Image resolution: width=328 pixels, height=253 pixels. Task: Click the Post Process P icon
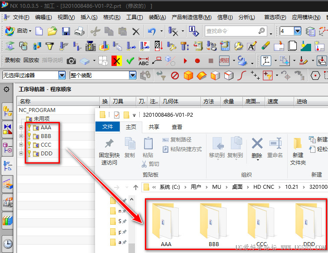coord(145,46)
